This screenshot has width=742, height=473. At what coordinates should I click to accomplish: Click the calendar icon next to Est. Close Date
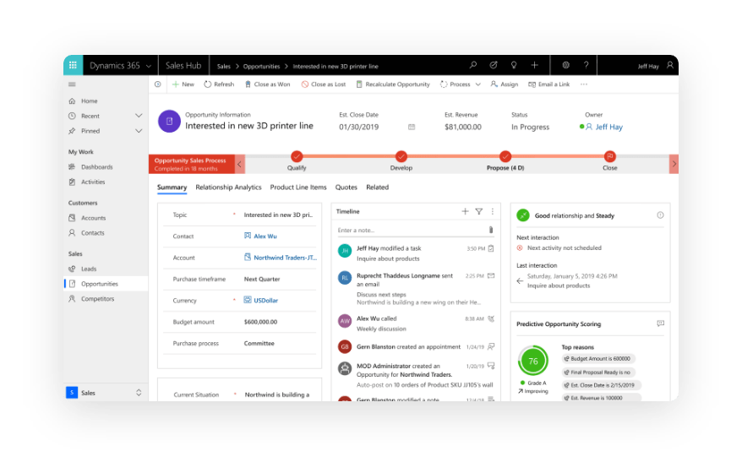click(x=412, y=127)
